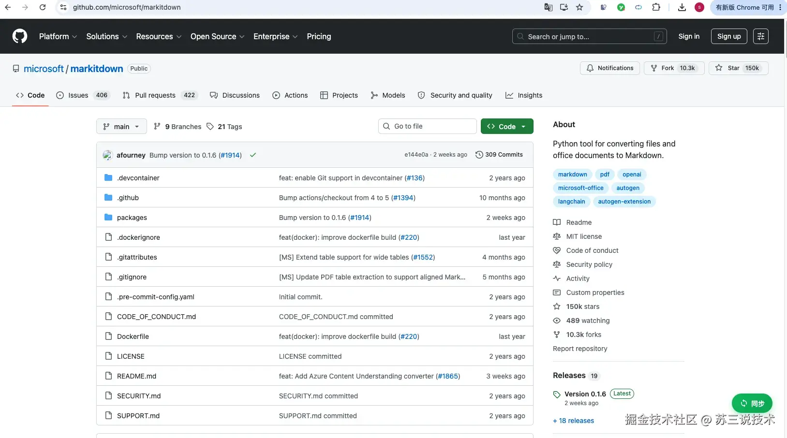The image size is (787, 438).
Task: Open the GitHub home logo
Action: tap(20, 36)
